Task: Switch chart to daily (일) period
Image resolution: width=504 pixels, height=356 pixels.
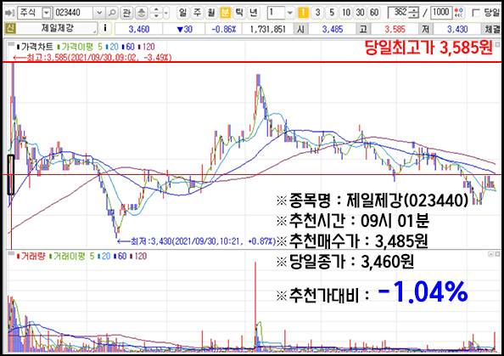Action: pyautogui.click(x=182, y=13)
